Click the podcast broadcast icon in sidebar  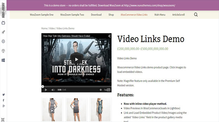pos(3,51)
